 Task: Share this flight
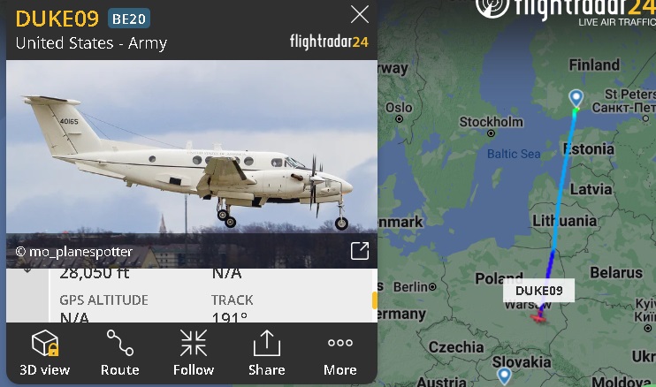tap(266, 353)
